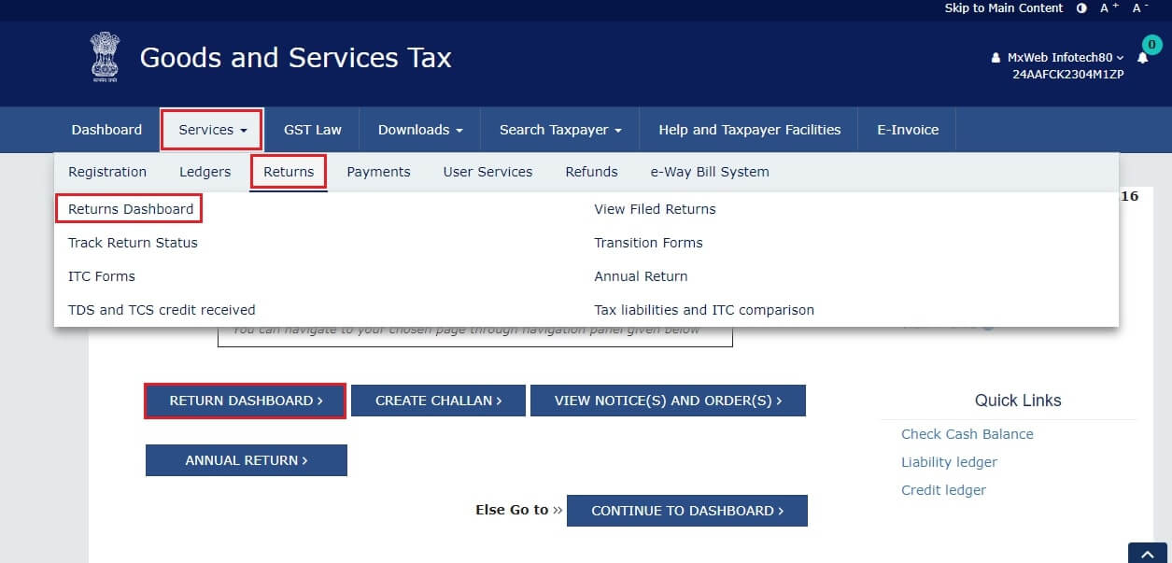Click the user profile person icon
Viewport: 1172px width, 563px height.
click(995, 56)
